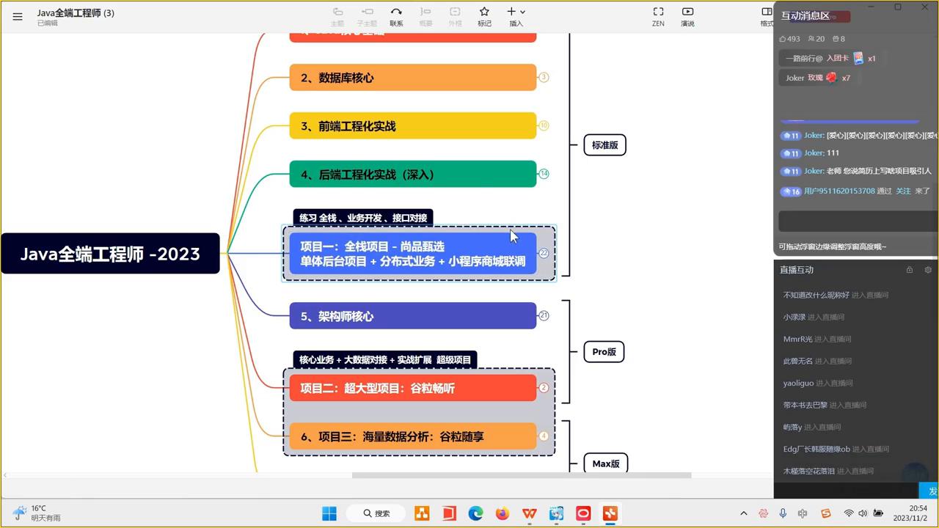The image size is (939, 528).
Task: Mute the speaker in the system tray
Action: (863, 513)
